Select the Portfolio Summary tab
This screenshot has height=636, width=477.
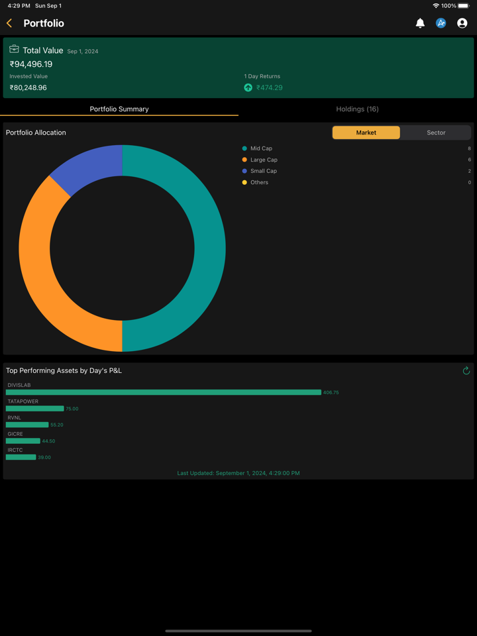119,109
